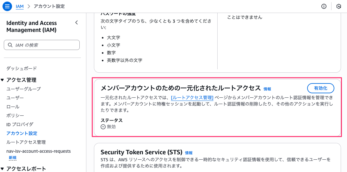The height and width of the screenshot is (172, 347).
Task: Click 情報 link next to Security Token Service
Action: 189,153
